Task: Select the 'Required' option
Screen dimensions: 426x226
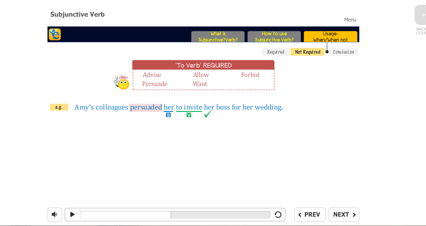Action: point(276,52)
